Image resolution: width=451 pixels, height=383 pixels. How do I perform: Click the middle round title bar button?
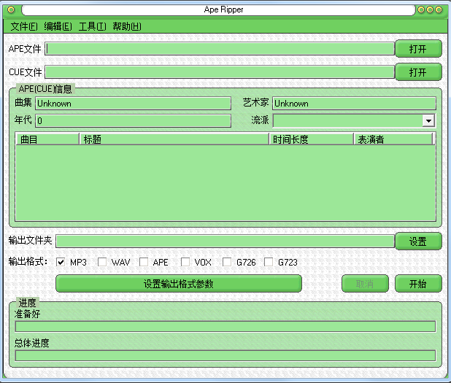click(430, 9)
